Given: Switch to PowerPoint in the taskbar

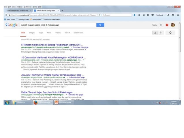Looking at the screenshot, I should coord(64,103).
